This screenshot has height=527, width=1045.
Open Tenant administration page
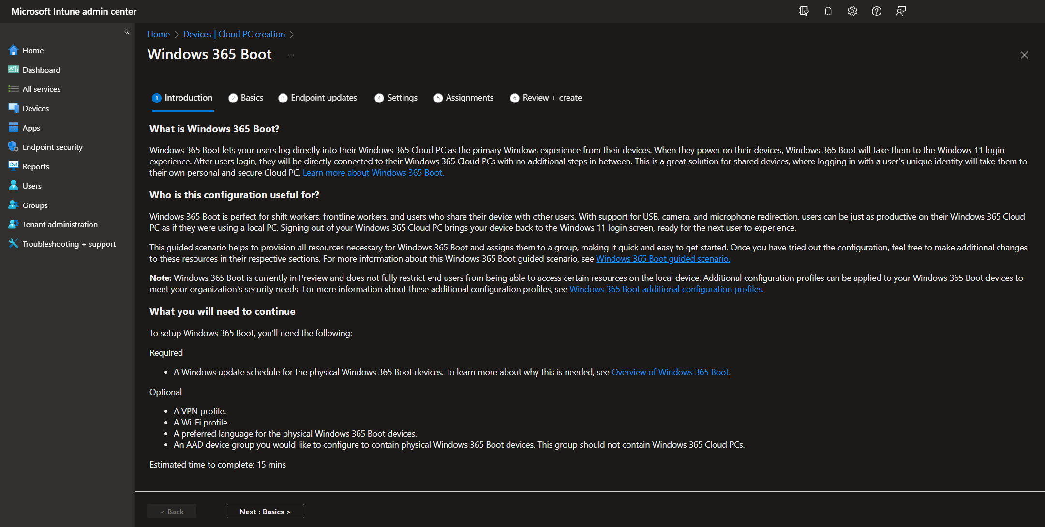pyautogui.click(x=60, y=224)
